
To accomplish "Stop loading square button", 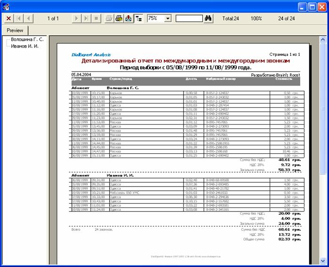I will [96, 18].
